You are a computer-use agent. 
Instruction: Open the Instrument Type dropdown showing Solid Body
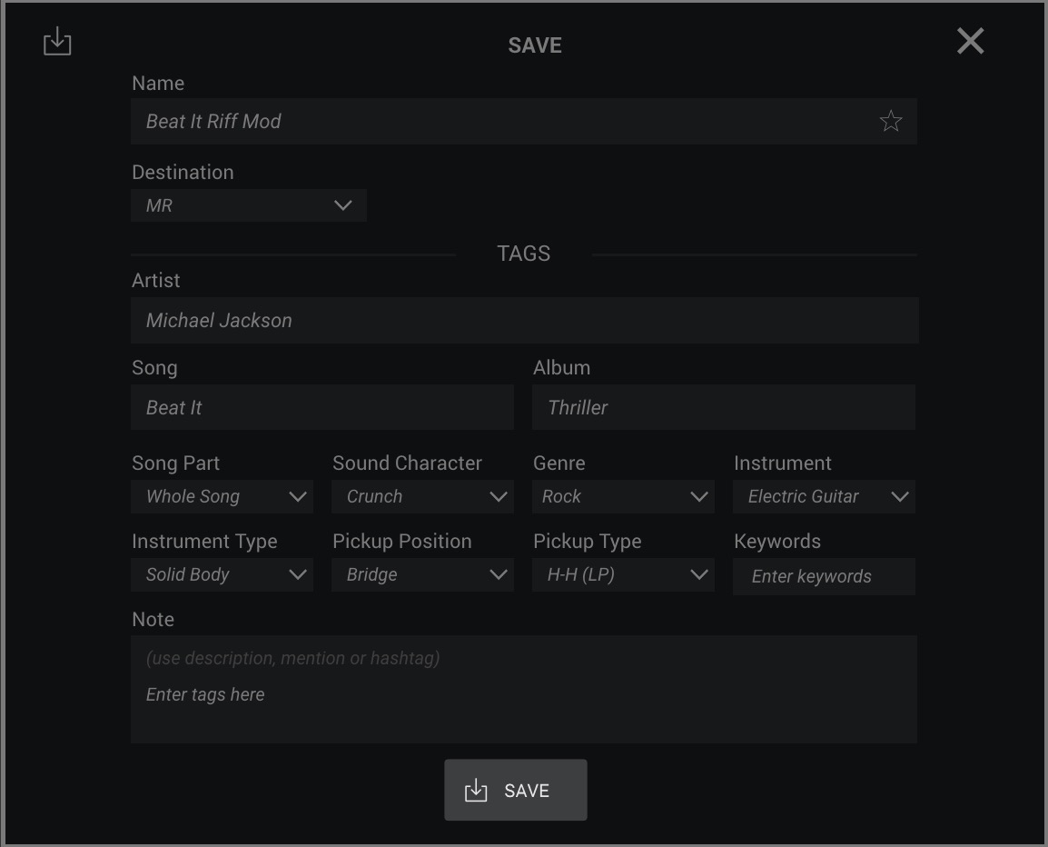point(222,574)
